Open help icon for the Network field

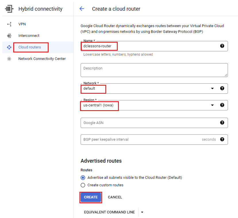222,88
